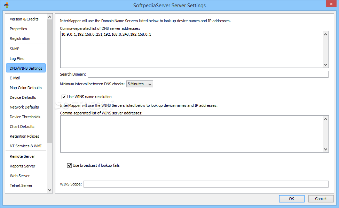339x208 pixels.
Task: Open E-Mail settings
Action: pos(15,78)
